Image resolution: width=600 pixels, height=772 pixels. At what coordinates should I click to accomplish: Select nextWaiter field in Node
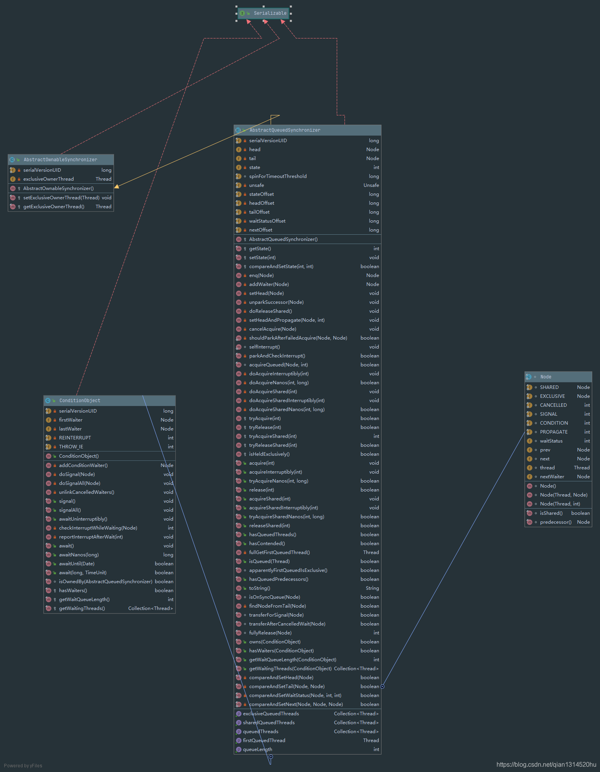(x=558, y=477)
